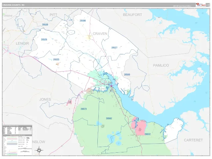This screenshot has width=212, height=159.
Task: Click the LENOIR county label
Action: pos(23,43)
